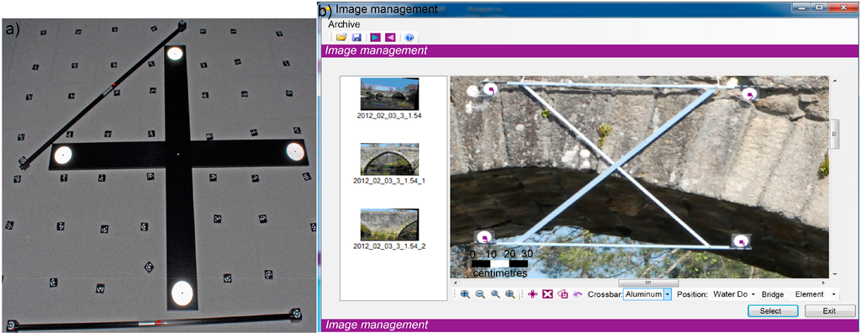Click the purple cross marker tool icon

click(x=531, y=294)
